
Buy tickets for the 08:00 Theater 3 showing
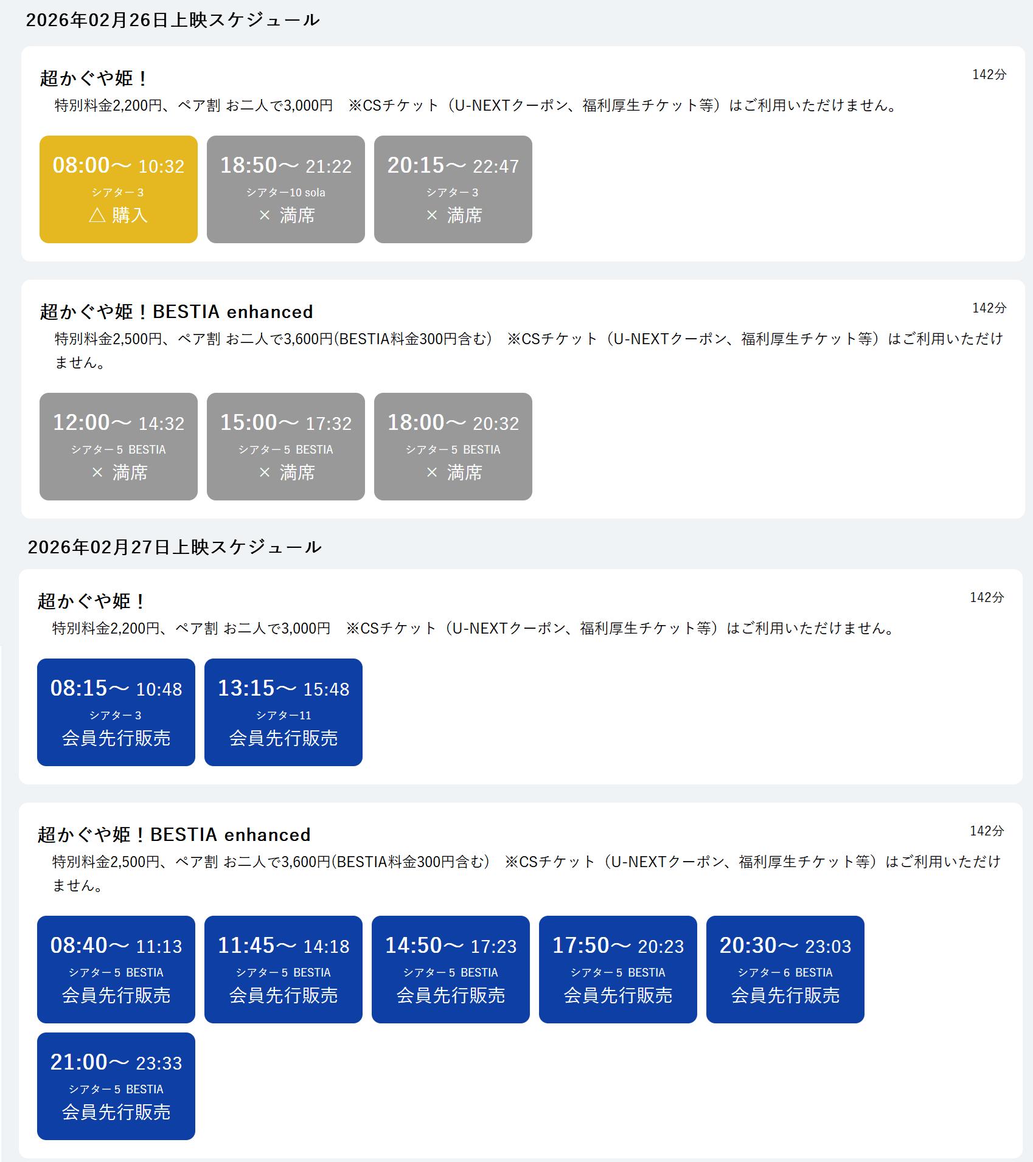(118, 189)
